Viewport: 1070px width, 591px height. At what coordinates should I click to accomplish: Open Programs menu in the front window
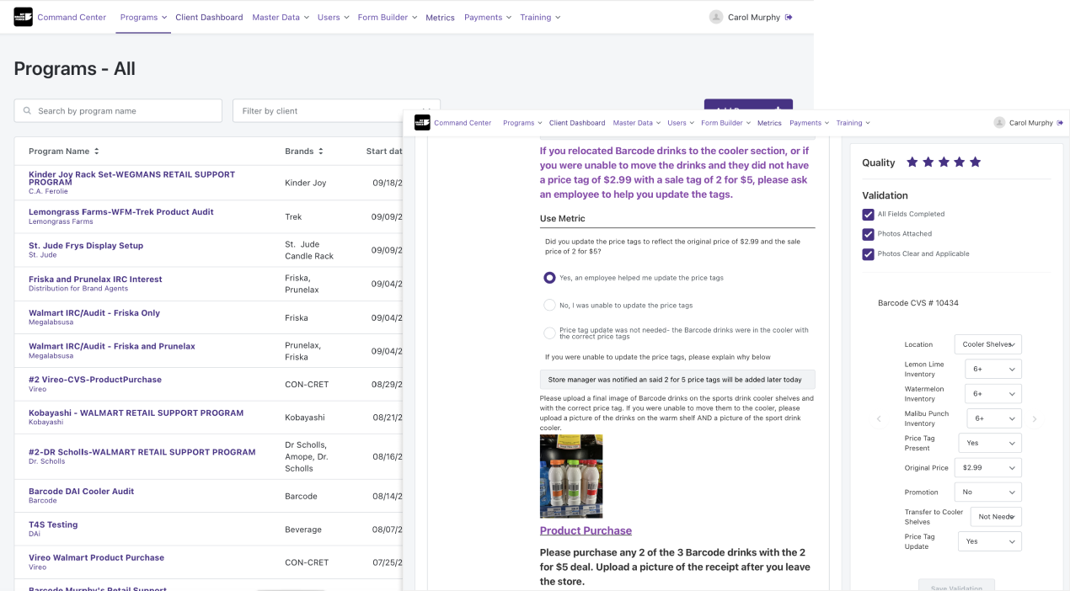[x=522, y=123]
